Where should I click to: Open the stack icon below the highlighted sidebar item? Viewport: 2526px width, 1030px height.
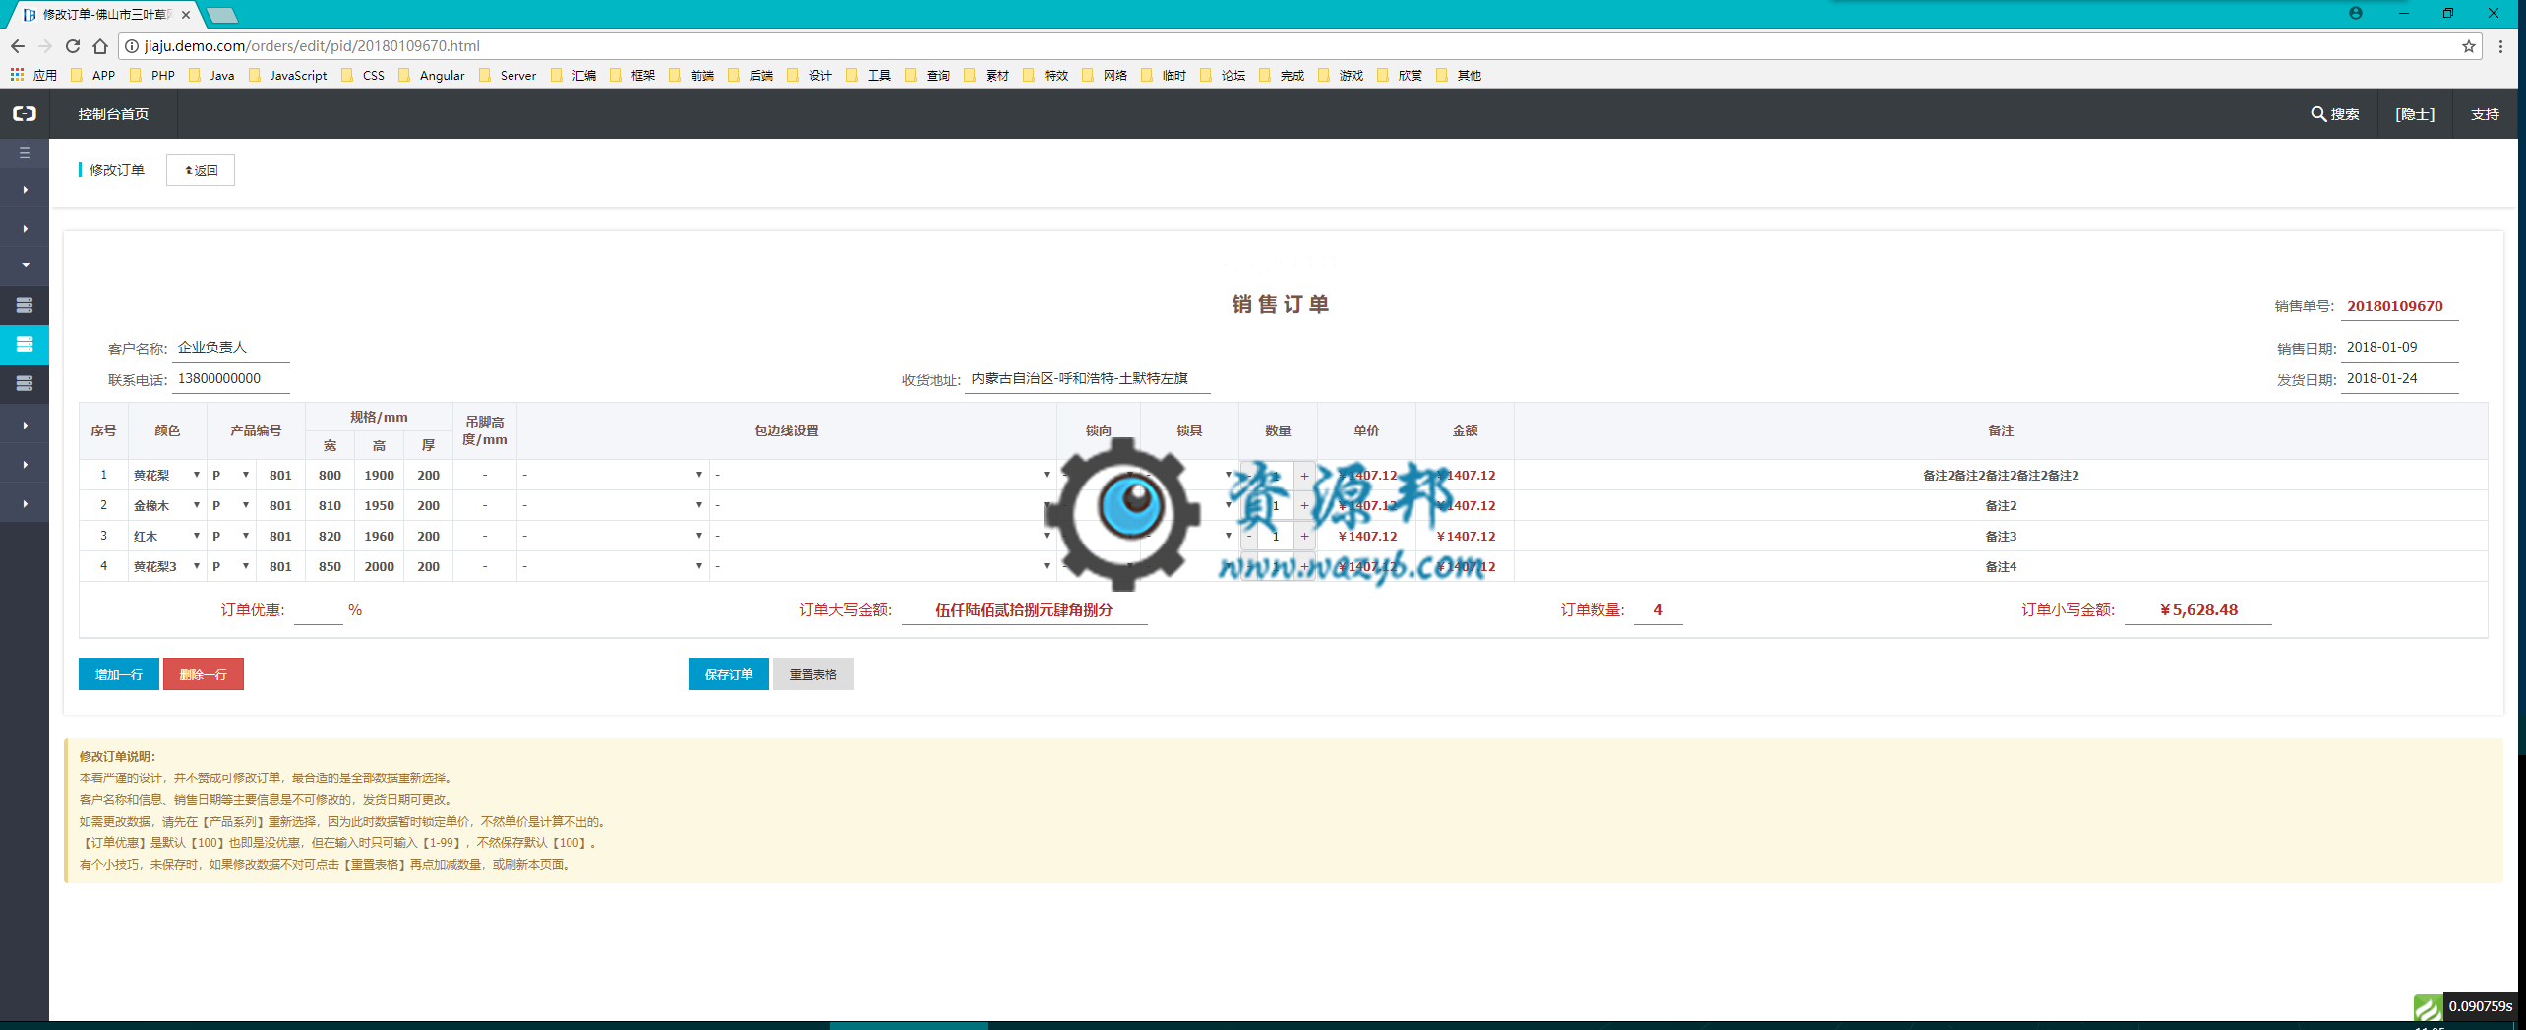point(25,383)
